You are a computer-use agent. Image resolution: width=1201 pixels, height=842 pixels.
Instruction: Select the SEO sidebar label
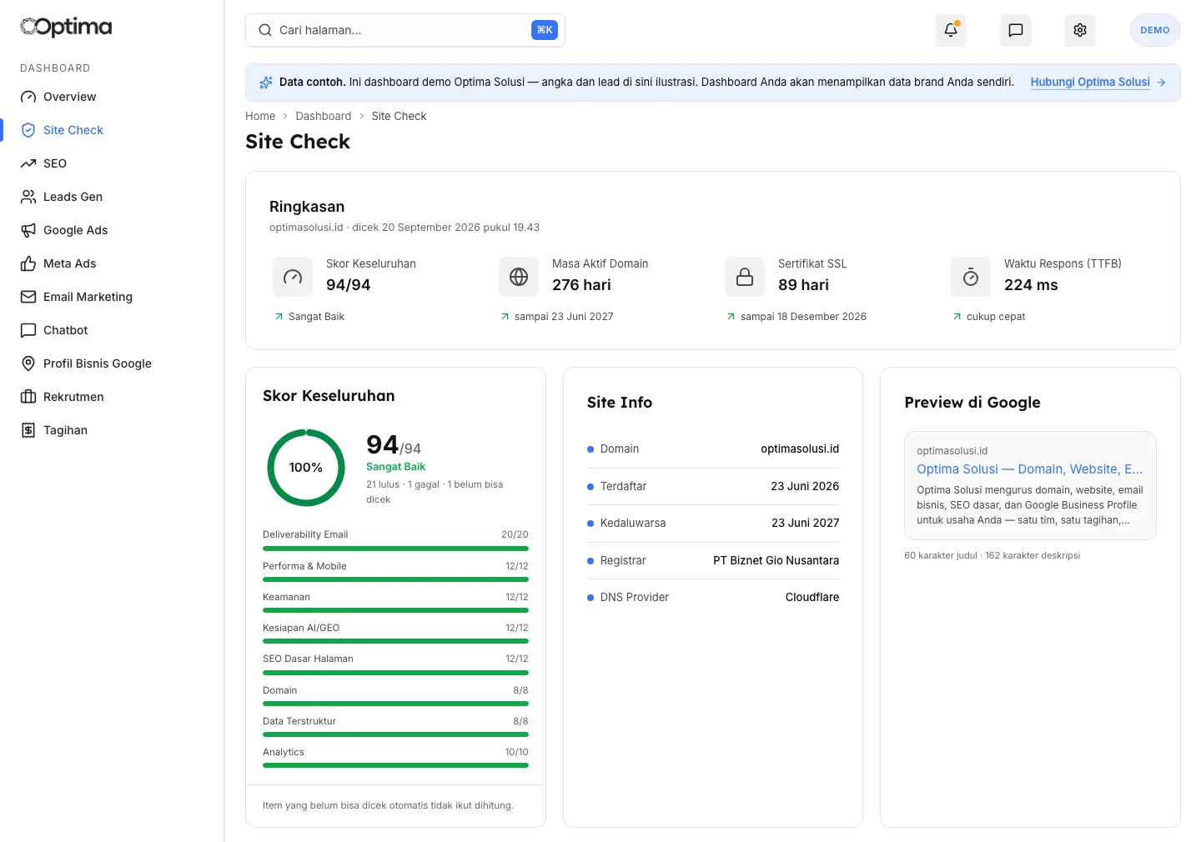pyautogui.click(x=55, y=163)
